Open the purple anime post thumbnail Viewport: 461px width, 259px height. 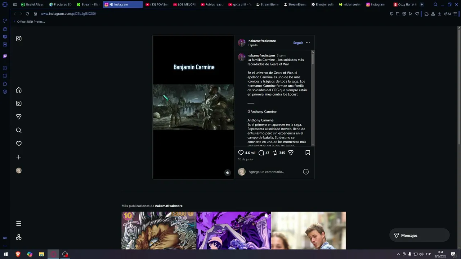pos(234,231)
